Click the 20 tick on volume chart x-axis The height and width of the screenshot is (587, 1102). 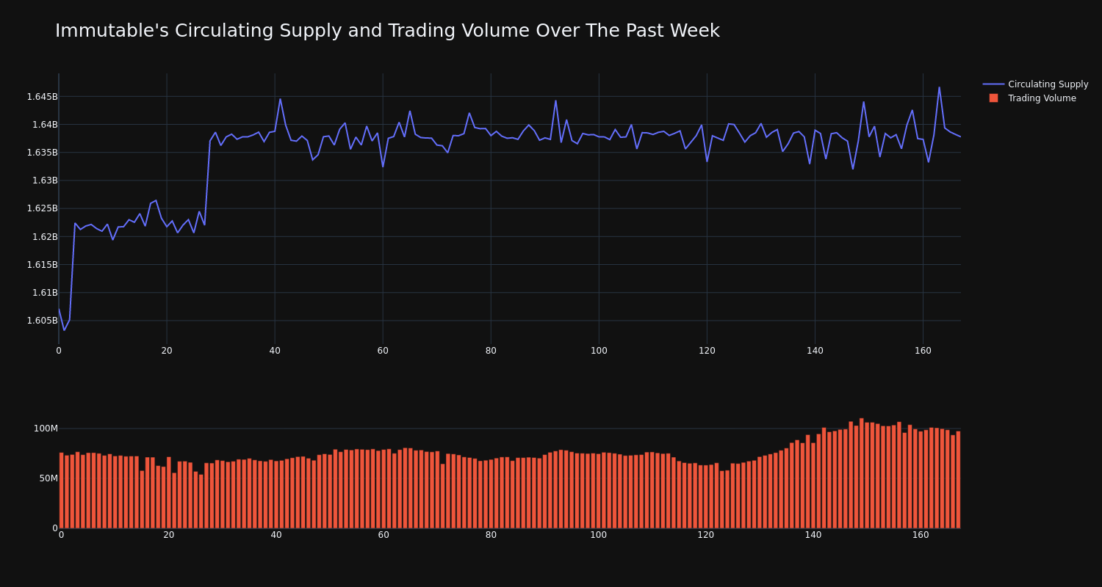click(x=169, y=535)
